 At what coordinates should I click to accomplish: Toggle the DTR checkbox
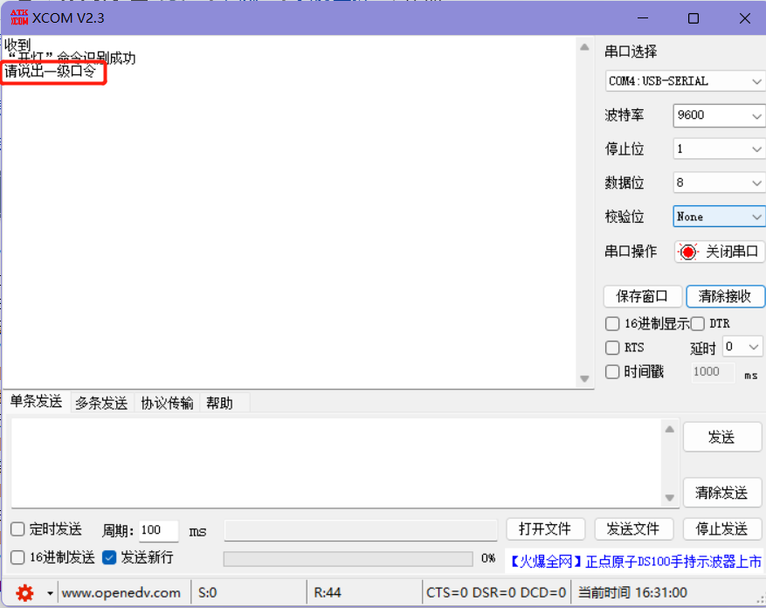tap(698, 323)
